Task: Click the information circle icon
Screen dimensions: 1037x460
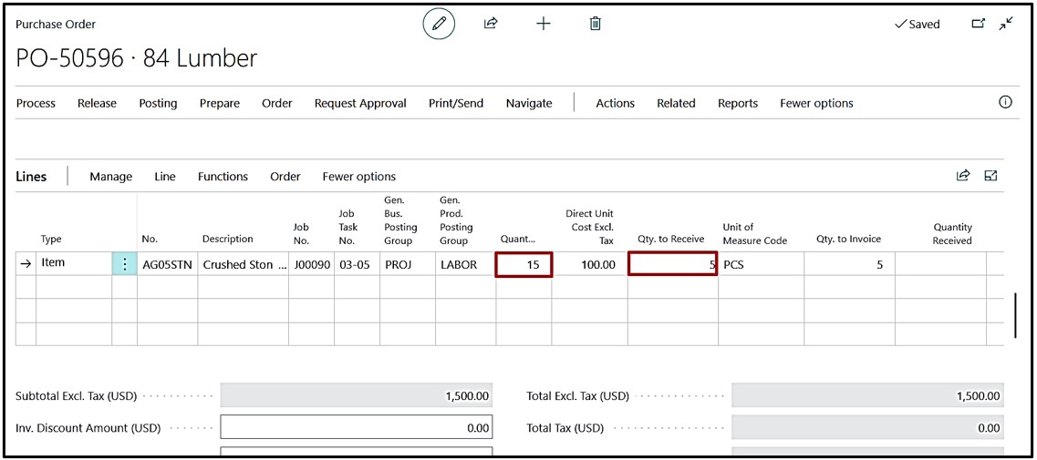Action: tap(1005, 103)
